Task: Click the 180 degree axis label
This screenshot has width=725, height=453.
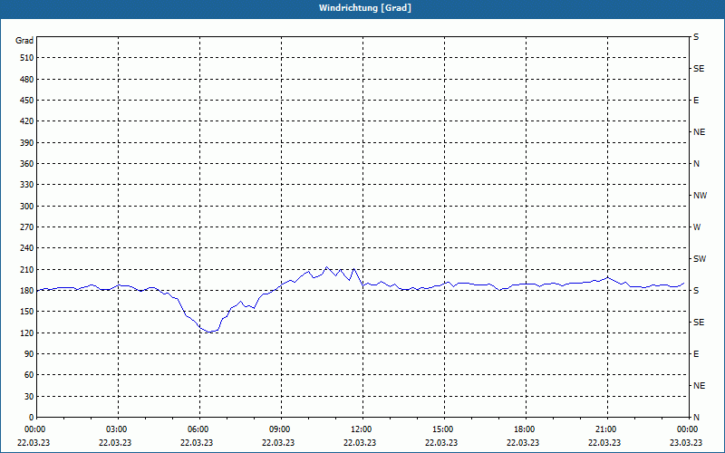Action: pyautogui.click(x=26, y=291)
